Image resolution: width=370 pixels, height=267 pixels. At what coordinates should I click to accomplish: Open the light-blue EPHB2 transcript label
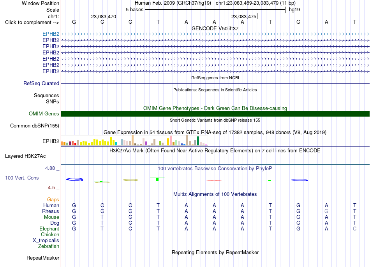pos(51,34)
